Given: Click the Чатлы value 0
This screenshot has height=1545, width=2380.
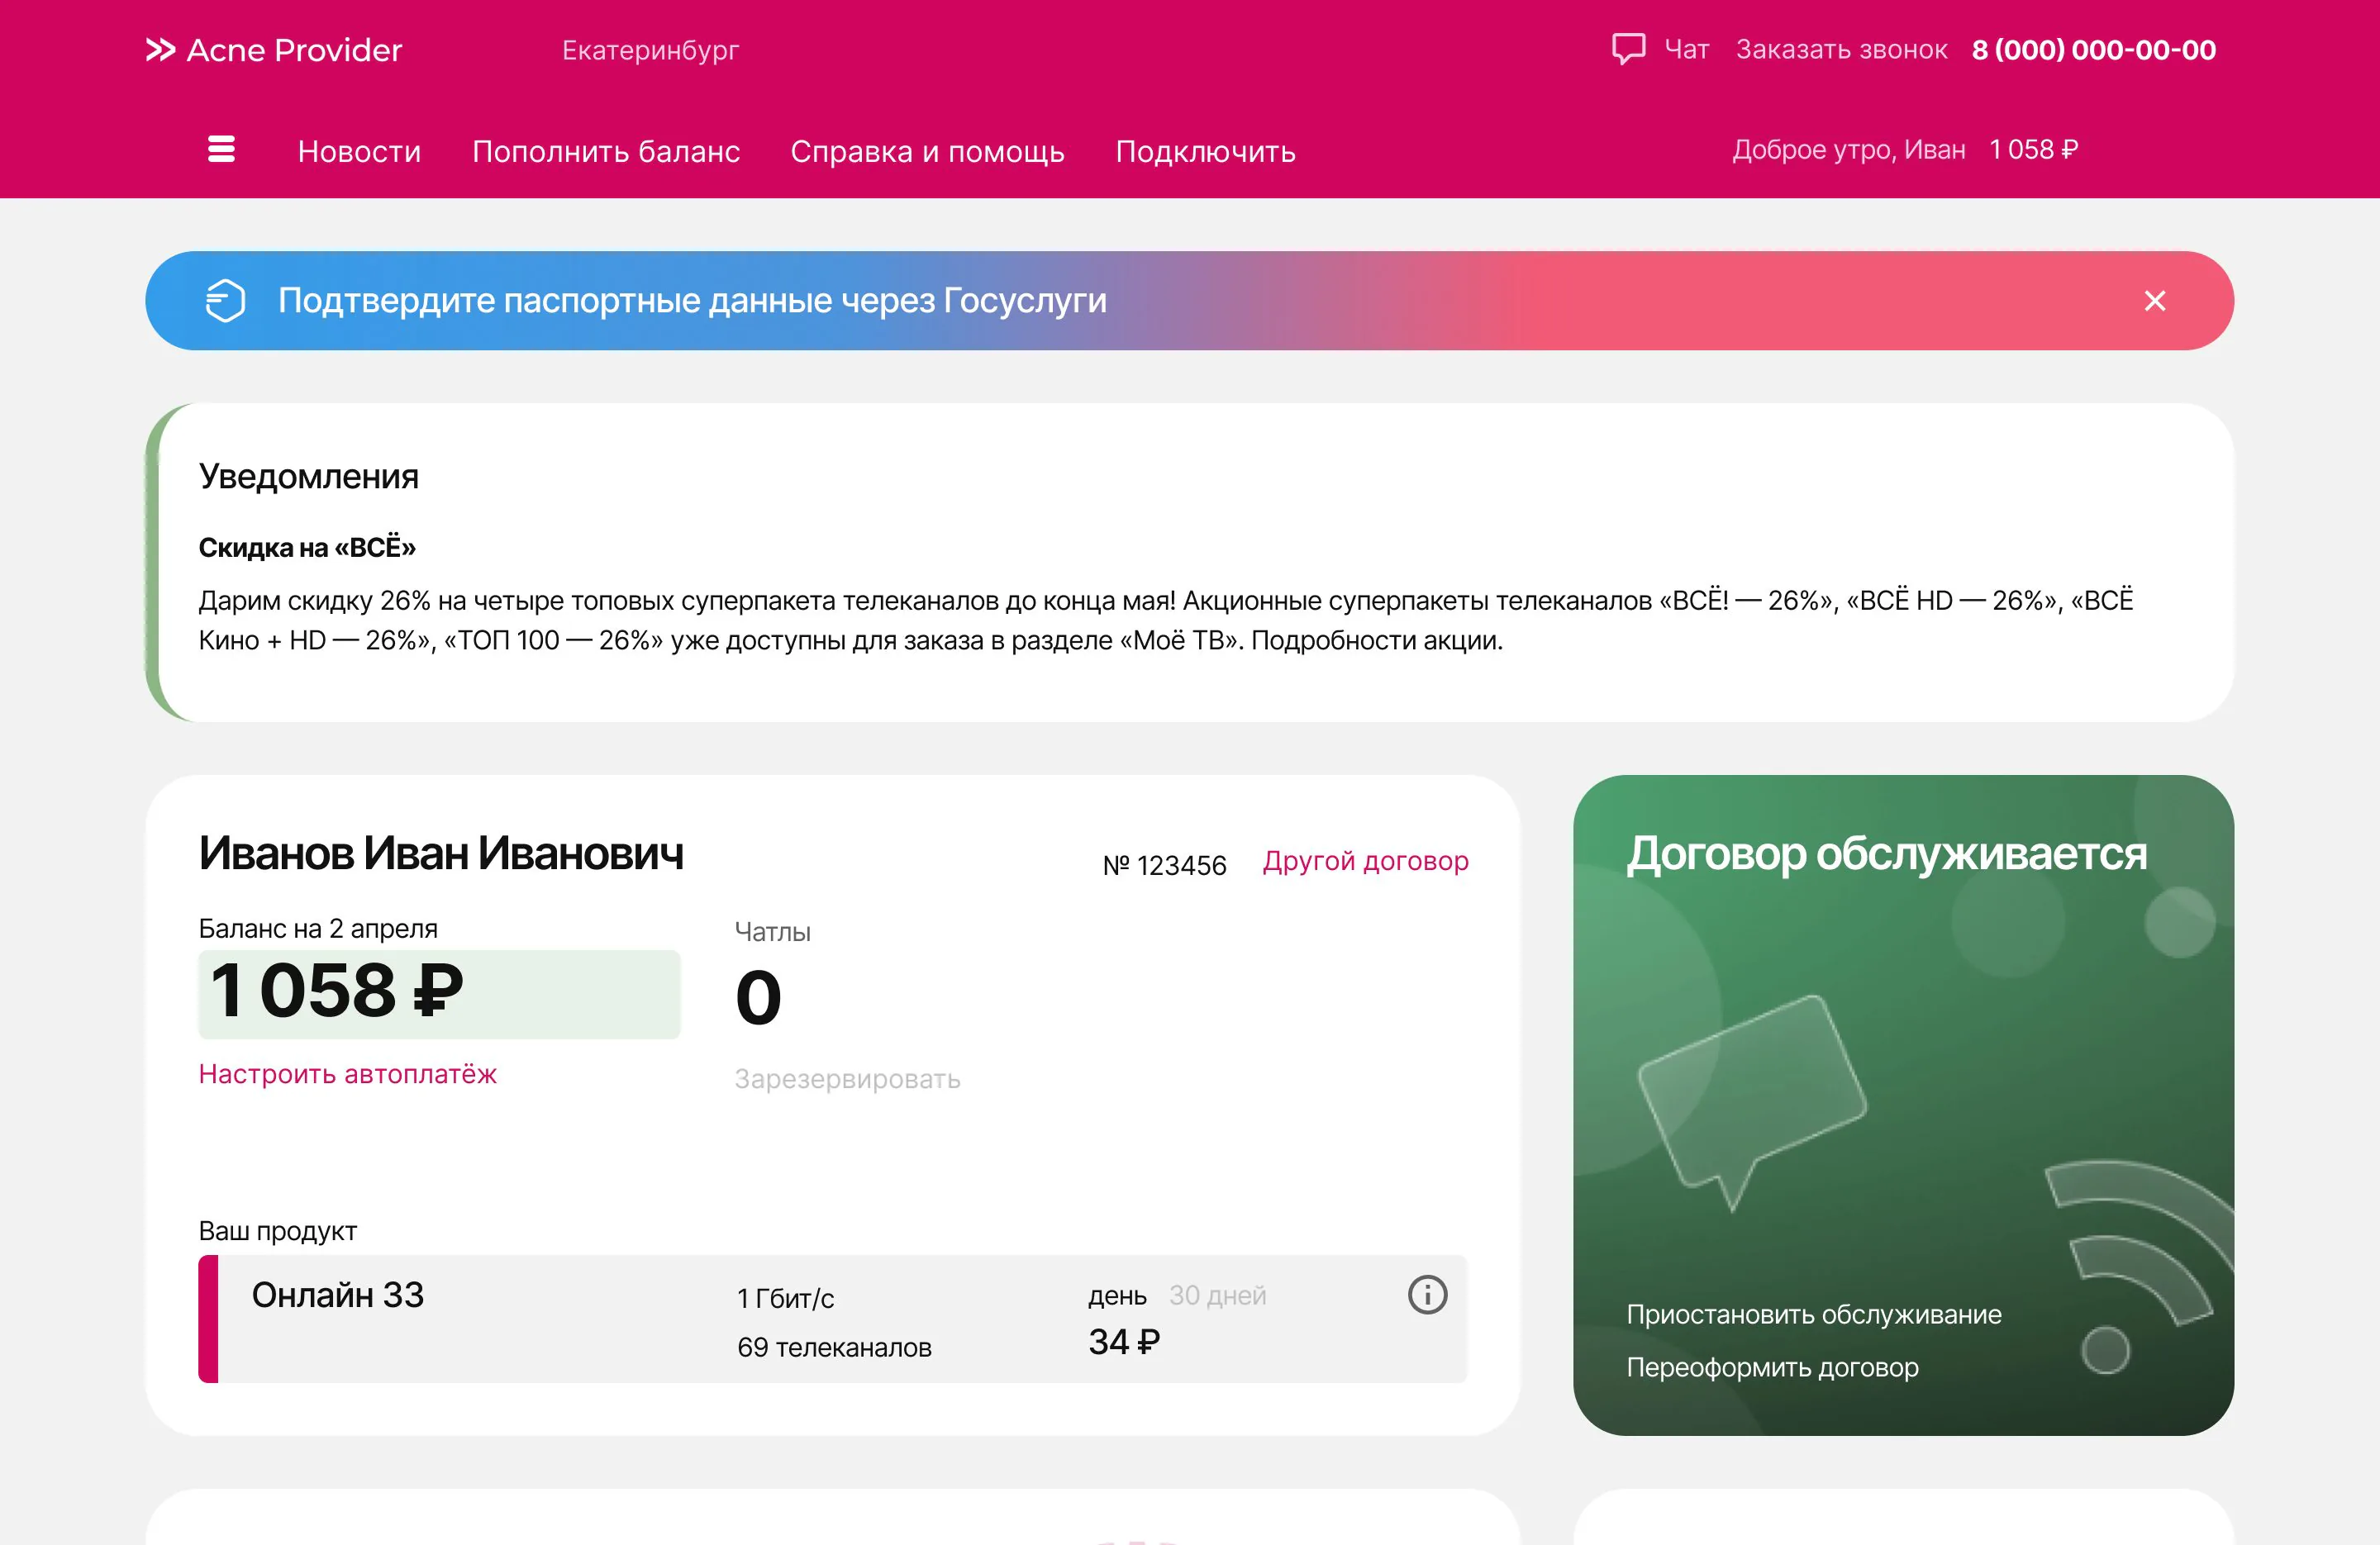Looking at the screenshot, I should [x=758, y=998].
